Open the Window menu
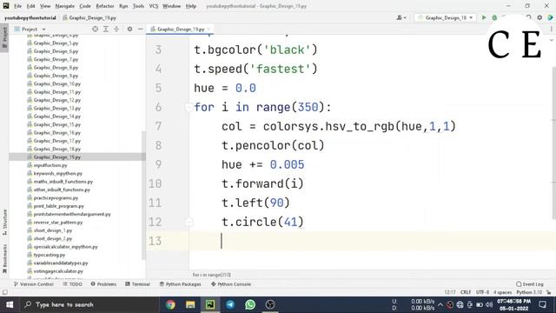The height and width of the screenshot is (313, 556). (x=172, y=6)
